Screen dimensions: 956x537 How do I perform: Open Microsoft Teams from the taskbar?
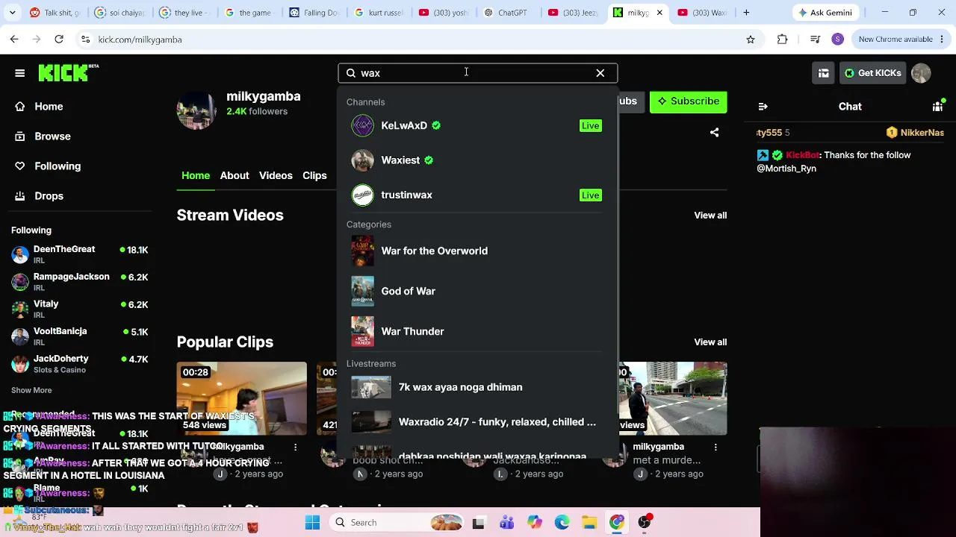click(506, 523)
